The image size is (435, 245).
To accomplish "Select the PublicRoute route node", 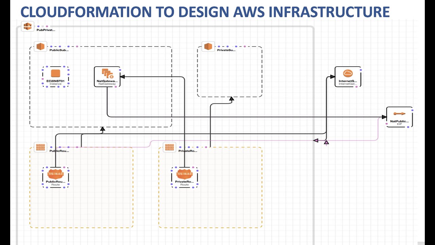I will (56, 177).
